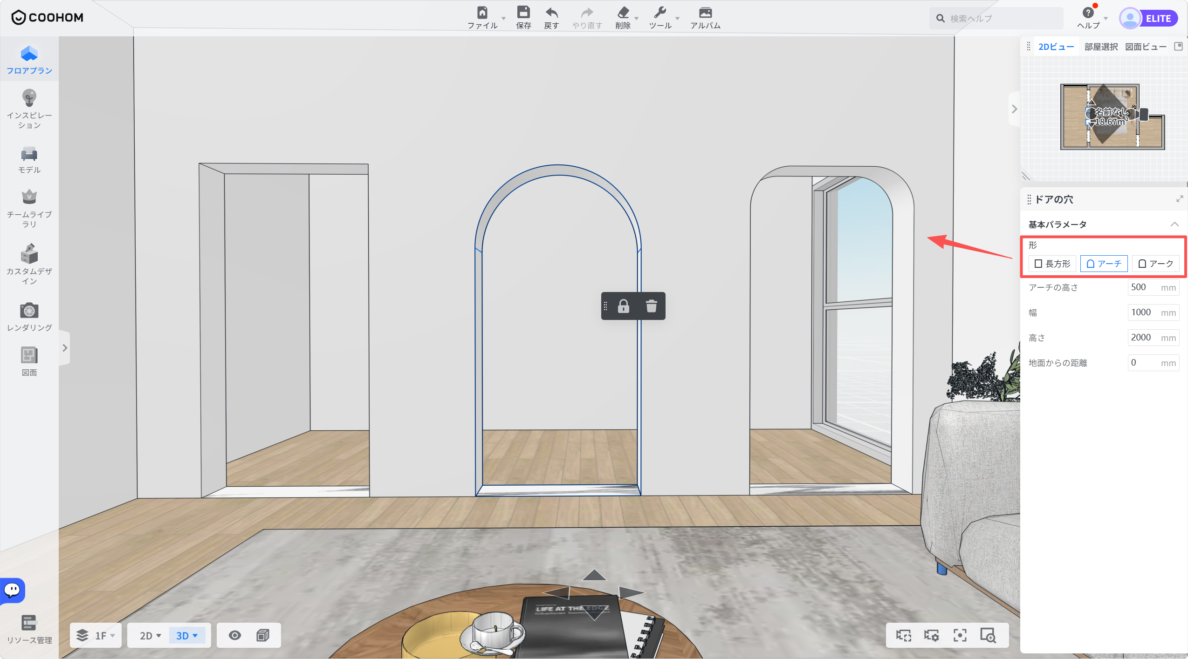Viewport: 1188px width, 659px height.
Task: Toggle the lock on the selected opening
Action: click(x=624, y=306)
